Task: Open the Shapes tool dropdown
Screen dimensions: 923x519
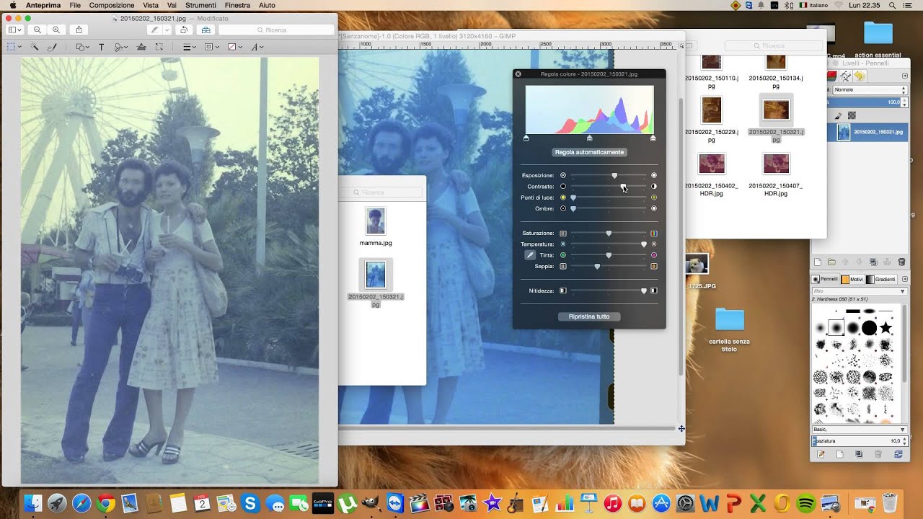Action: 82,47
